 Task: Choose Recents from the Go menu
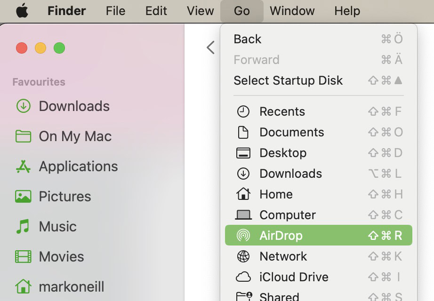282,111
